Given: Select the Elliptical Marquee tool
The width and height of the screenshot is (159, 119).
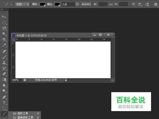Looking at the screenshot, I should point(4,22).
